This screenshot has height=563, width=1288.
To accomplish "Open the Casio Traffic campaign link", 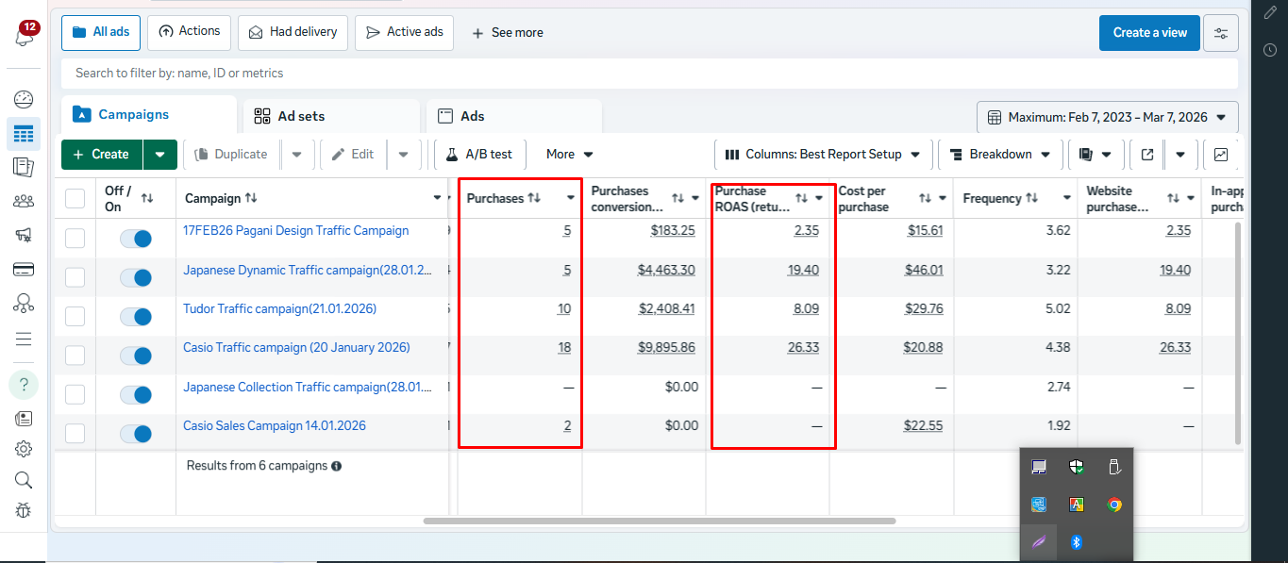I will point(296,348).
